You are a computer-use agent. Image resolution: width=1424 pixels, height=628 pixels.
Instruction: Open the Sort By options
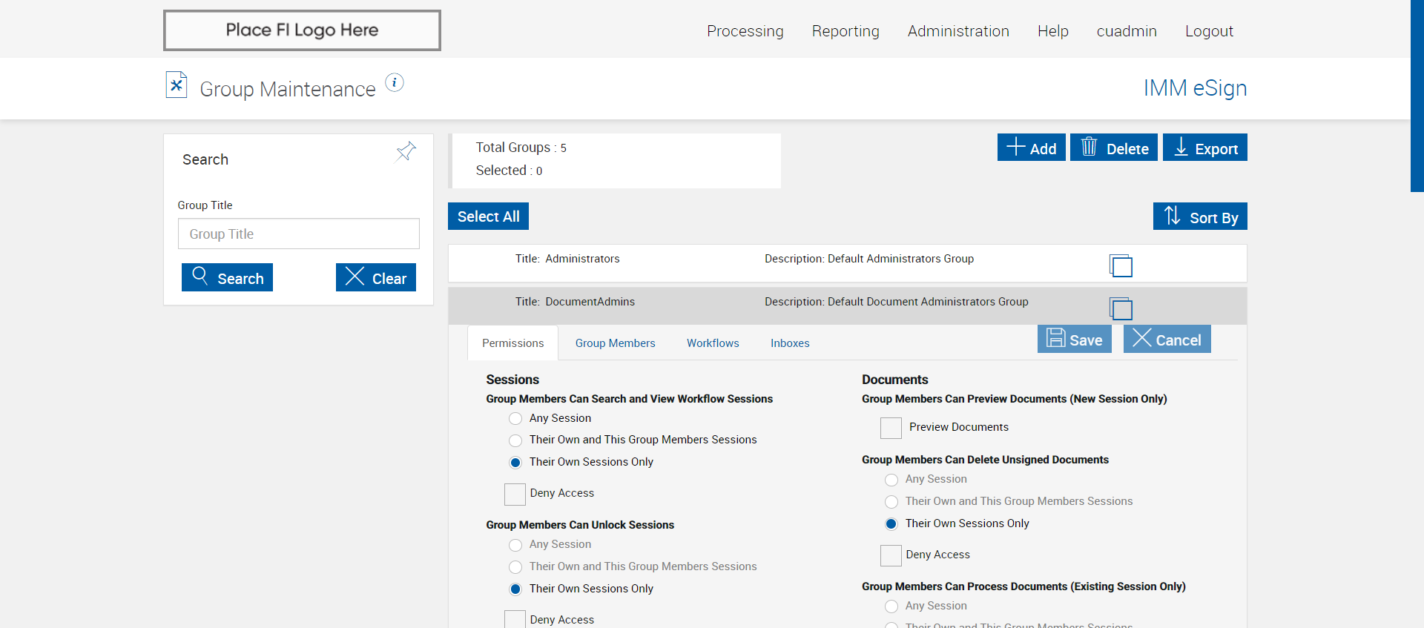click(x=1199, y=217)
